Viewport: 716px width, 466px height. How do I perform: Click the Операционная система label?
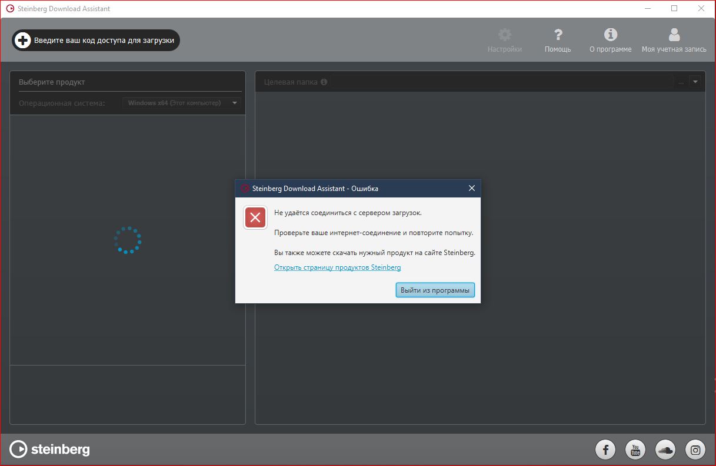pyautogui.click(x=62, y=103)
